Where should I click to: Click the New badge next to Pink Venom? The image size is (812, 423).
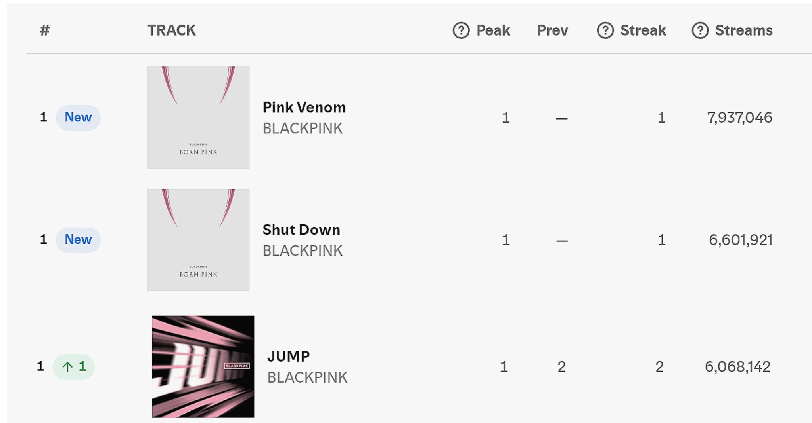[x=78, y=118]
